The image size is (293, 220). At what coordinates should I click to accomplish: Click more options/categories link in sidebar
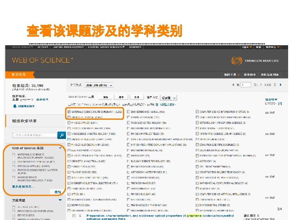(x=23, y=187)
